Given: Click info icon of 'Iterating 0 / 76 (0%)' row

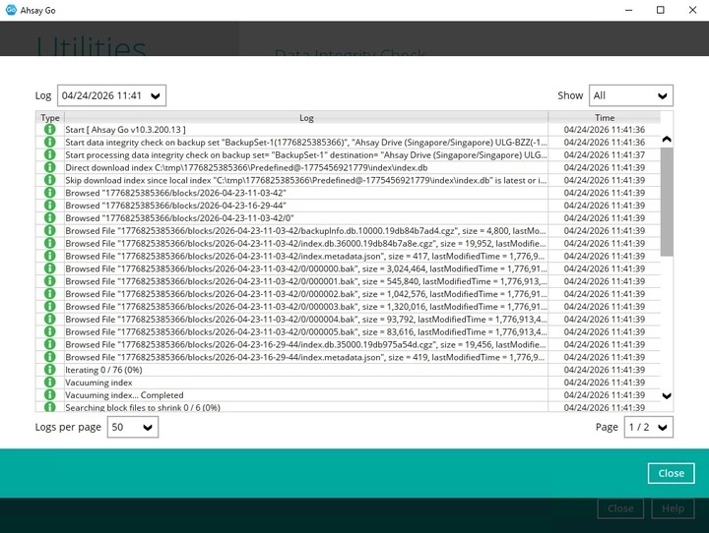Looking at the screenshot, I should pyautogui.click(x=50, y=370).
